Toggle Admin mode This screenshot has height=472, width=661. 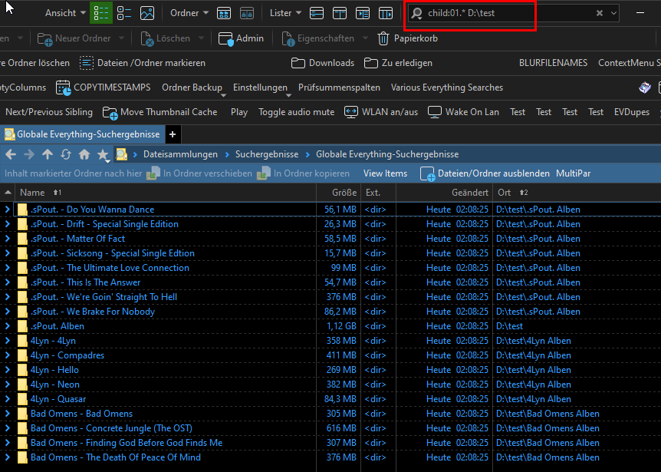[241, 38]
